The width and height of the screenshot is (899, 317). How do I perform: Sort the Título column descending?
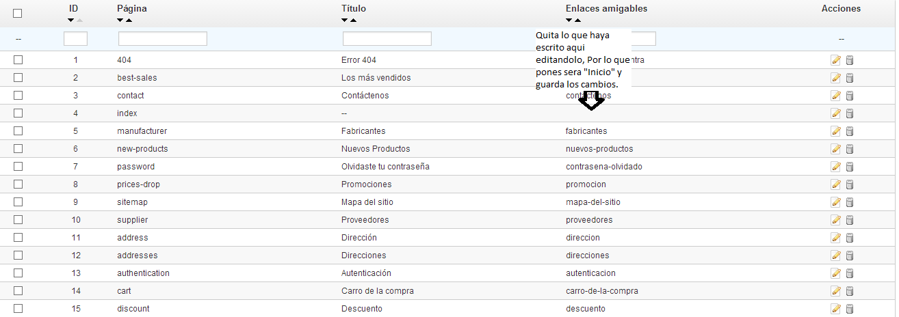344,20
